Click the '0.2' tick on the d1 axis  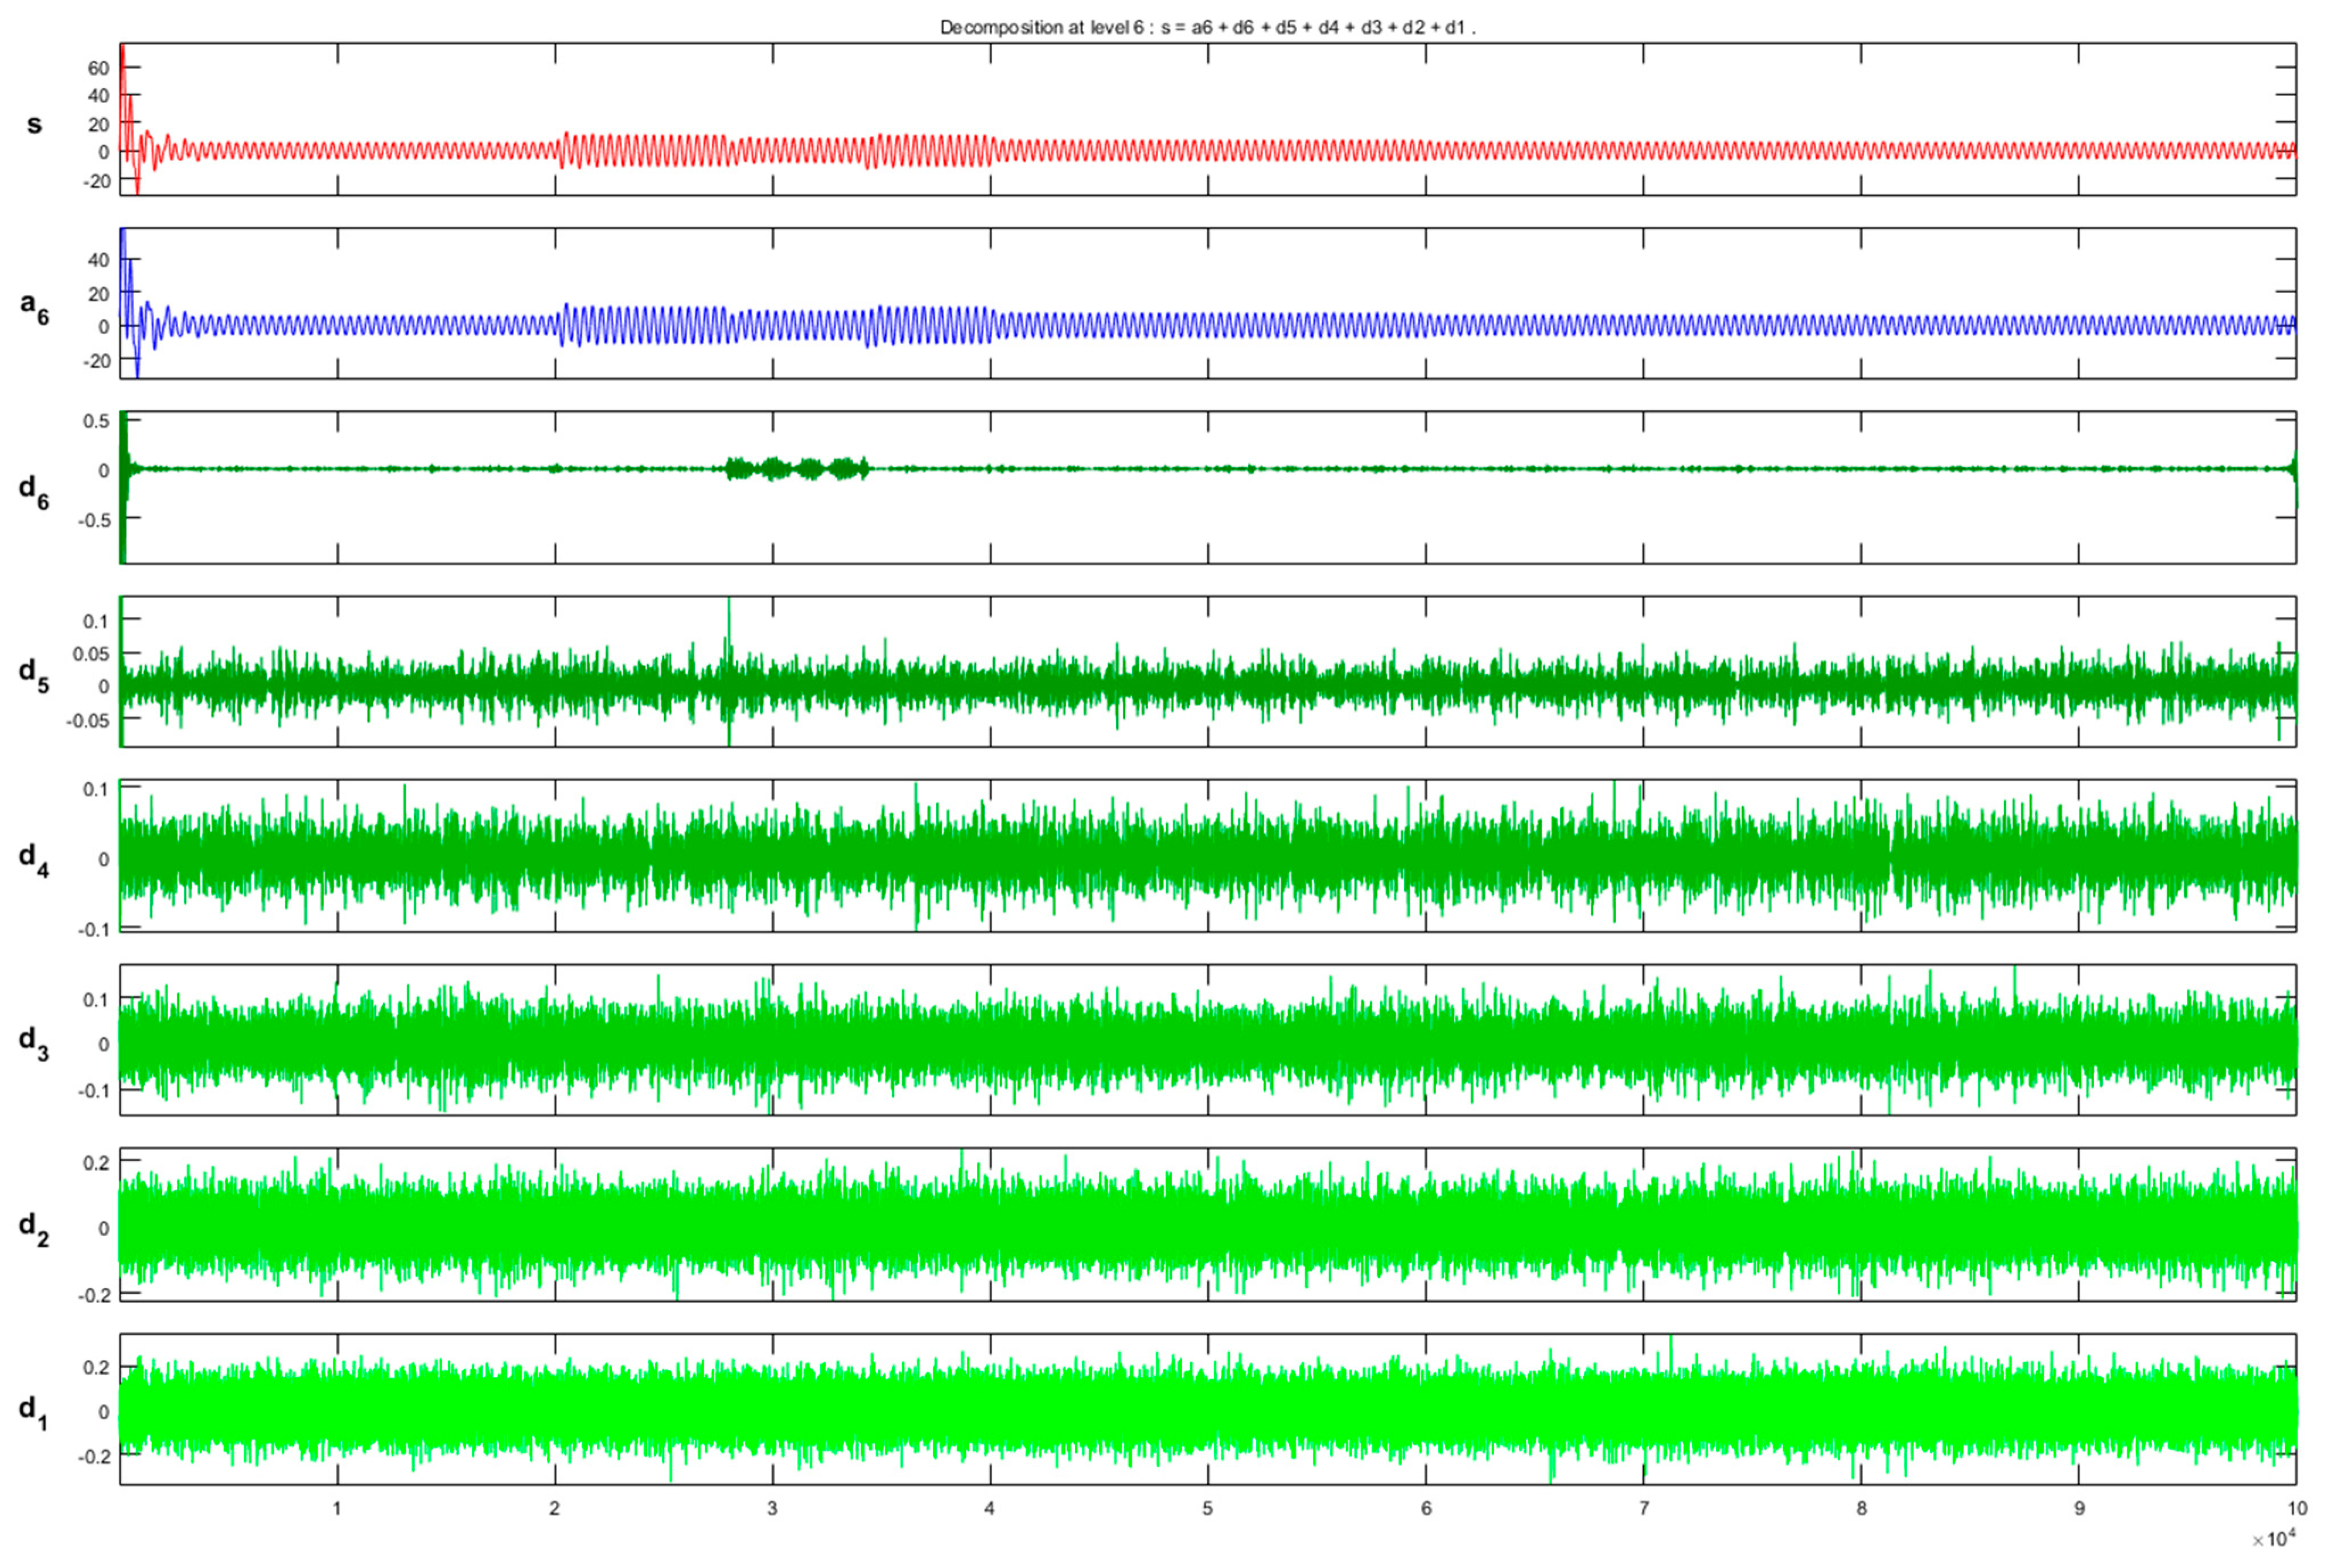[96, 1367]
